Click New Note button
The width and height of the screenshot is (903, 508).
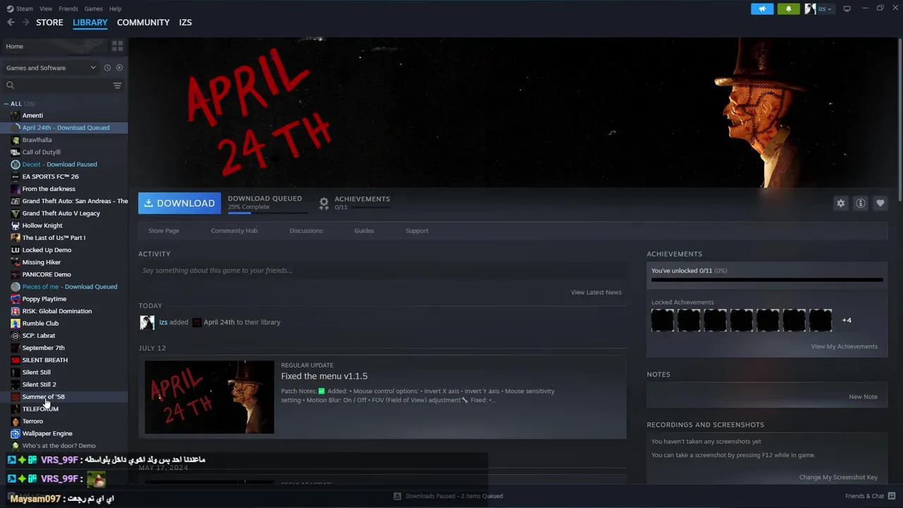863,397
